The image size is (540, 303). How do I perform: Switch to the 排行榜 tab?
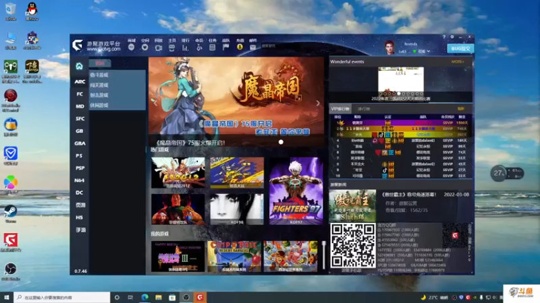[364, 109]
